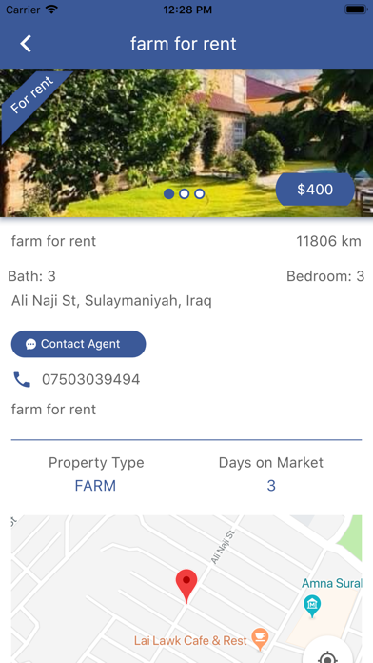Tap the red map location pin

coord(186,586)
